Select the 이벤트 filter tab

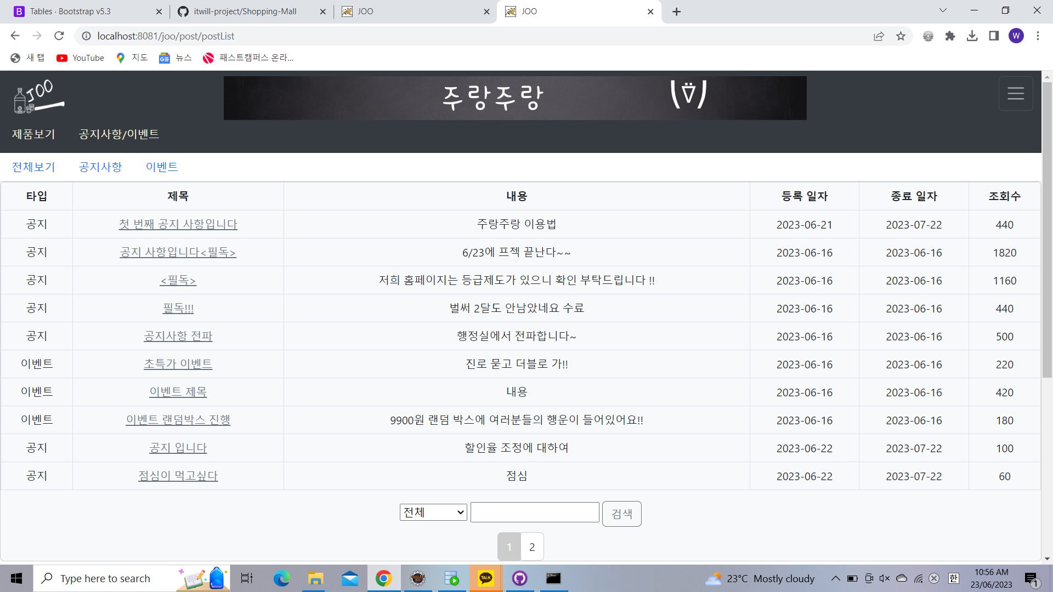tap(162, 167)
